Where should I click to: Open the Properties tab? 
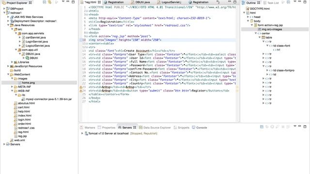point(107,128)
